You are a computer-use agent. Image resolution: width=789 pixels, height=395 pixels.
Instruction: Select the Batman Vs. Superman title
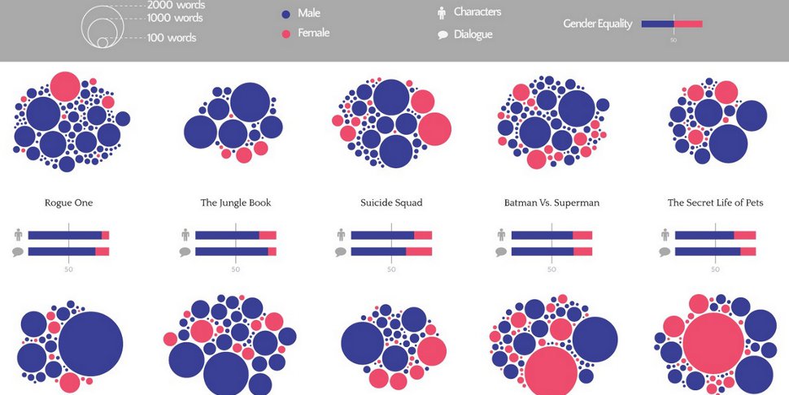(552, 203)
